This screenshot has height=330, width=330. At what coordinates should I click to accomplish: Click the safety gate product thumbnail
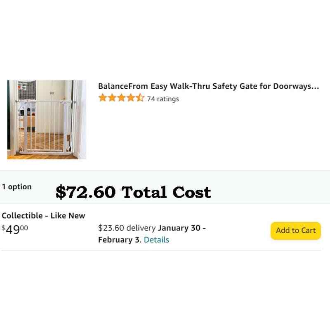pos(47,120)
